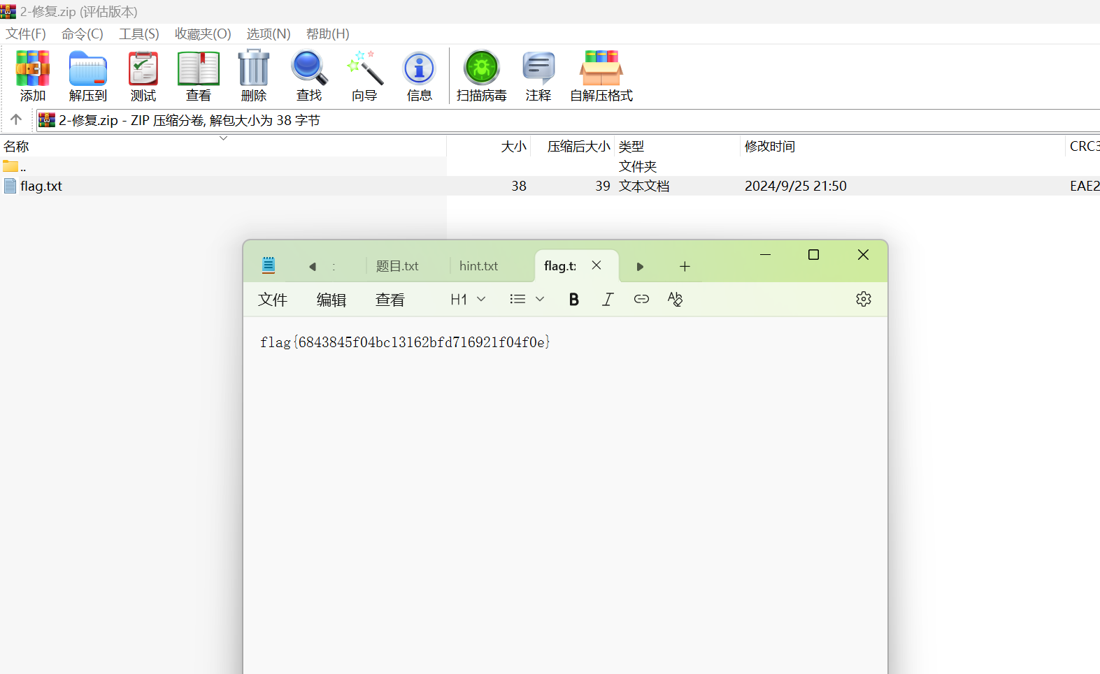Select flag.txt in the archive list

click(41, 186)
